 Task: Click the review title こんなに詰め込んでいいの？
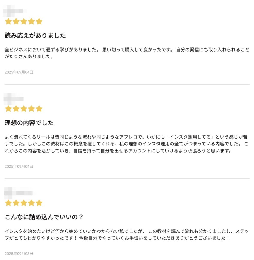(44, 217)
